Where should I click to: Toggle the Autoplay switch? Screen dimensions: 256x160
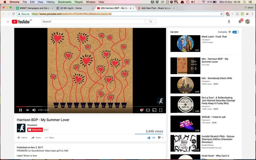(x=236, y=32)
